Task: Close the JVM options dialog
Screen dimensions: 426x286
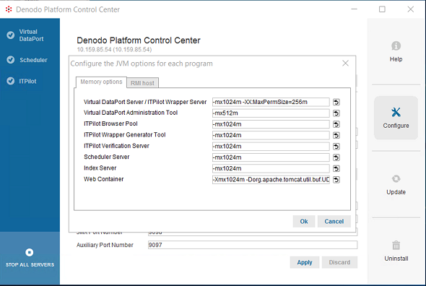Action: tap(345, 64)
